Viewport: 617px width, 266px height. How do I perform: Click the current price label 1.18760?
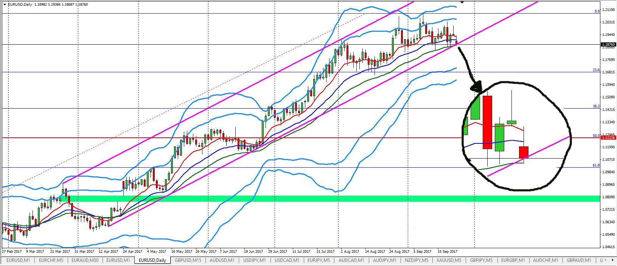(608, 44)
